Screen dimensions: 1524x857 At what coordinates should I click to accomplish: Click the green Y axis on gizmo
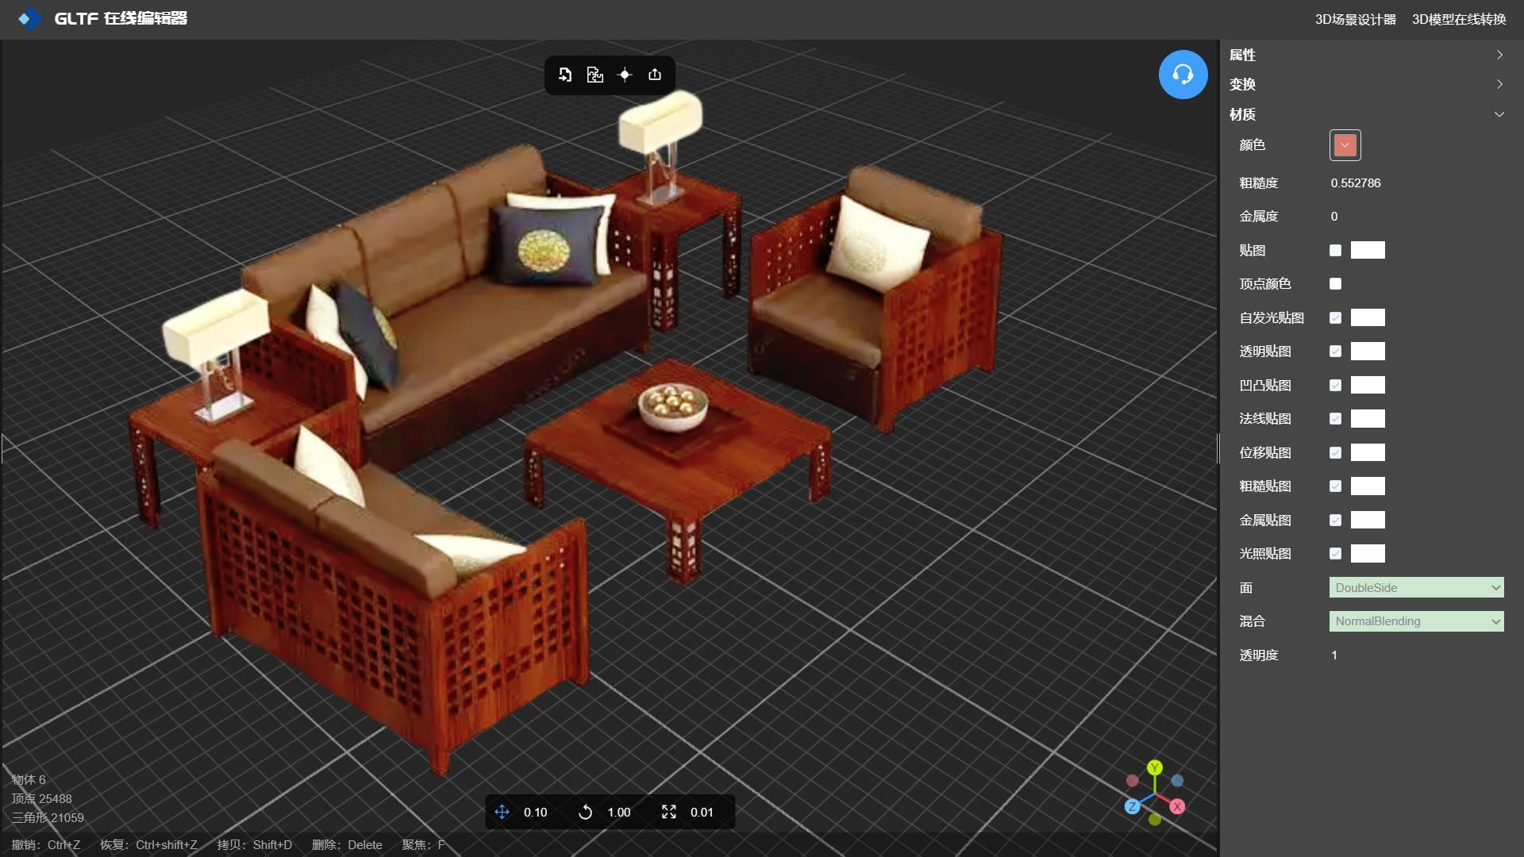click(x=1155, y=767)
